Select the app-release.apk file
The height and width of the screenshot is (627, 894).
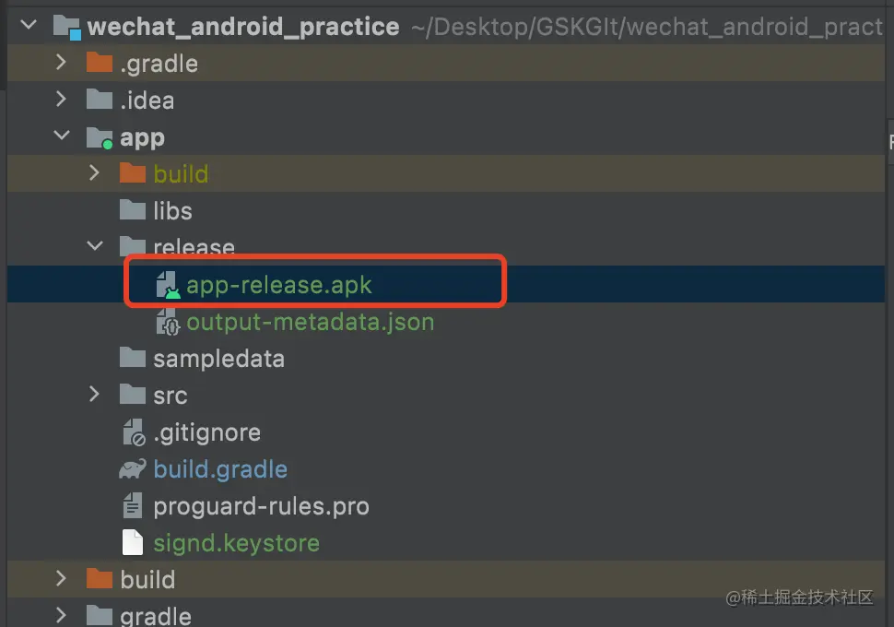click(x=278, y=285)
